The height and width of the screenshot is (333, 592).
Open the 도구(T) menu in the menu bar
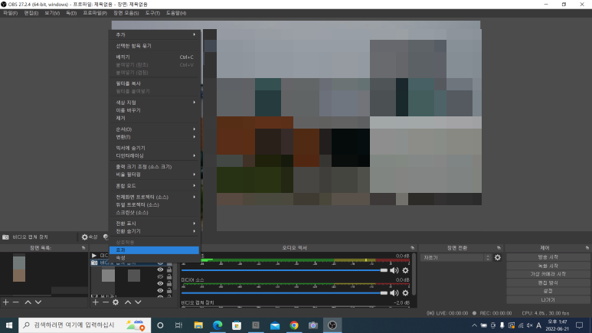pos(152,13)
